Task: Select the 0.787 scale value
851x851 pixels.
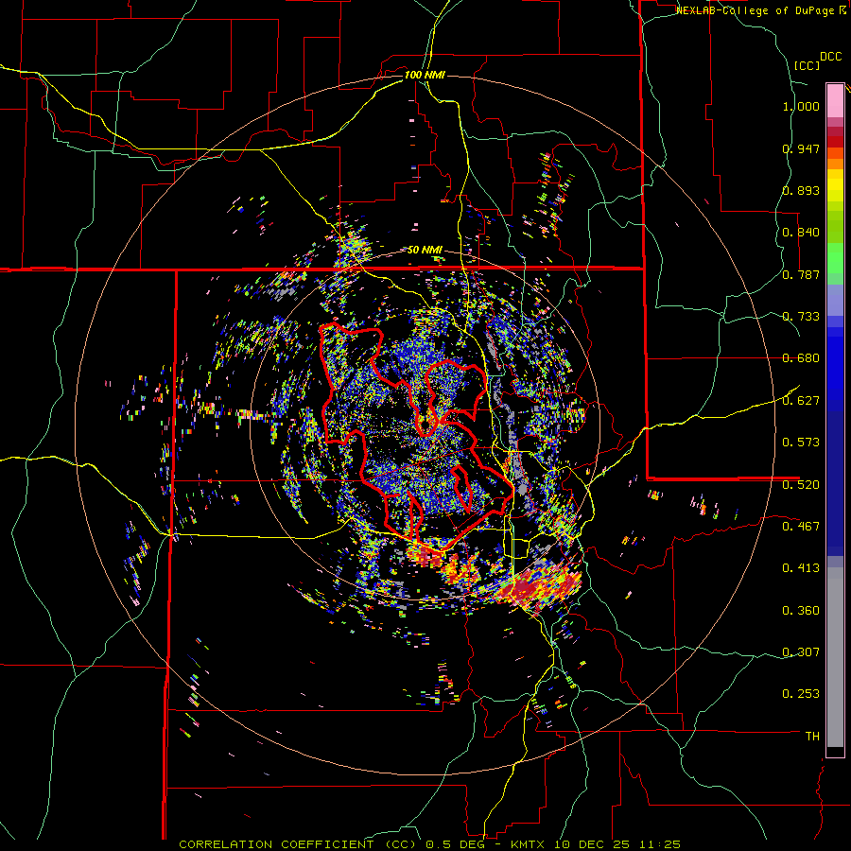Action: pos(801,274)
